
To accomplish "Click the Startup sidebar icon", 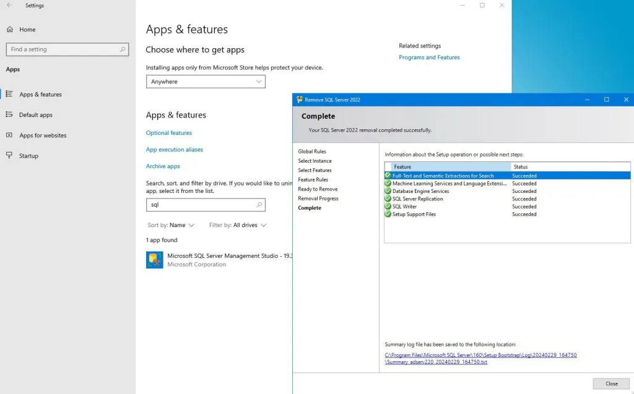I will [x=11, y=155].
